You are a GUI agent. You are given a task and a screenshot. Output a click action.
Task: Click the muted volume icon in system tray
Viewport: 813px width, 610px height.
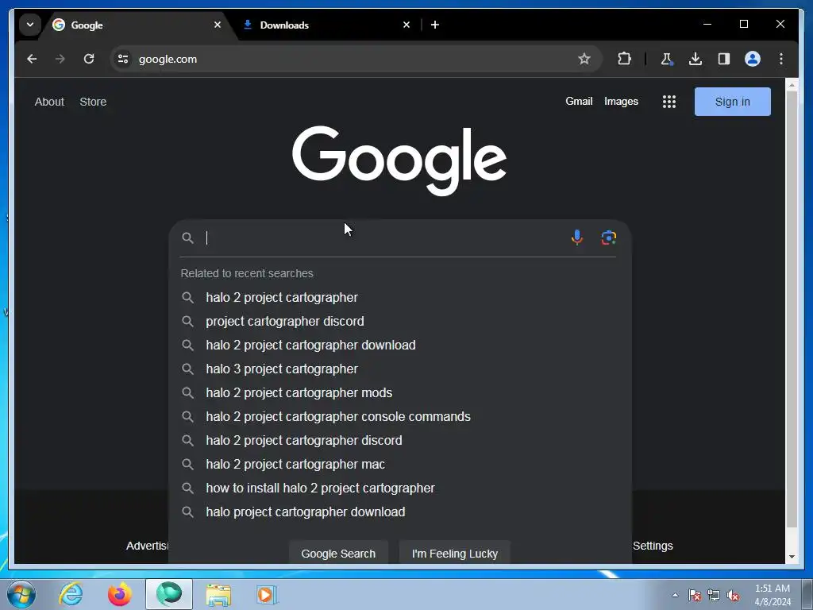(733, 596)
